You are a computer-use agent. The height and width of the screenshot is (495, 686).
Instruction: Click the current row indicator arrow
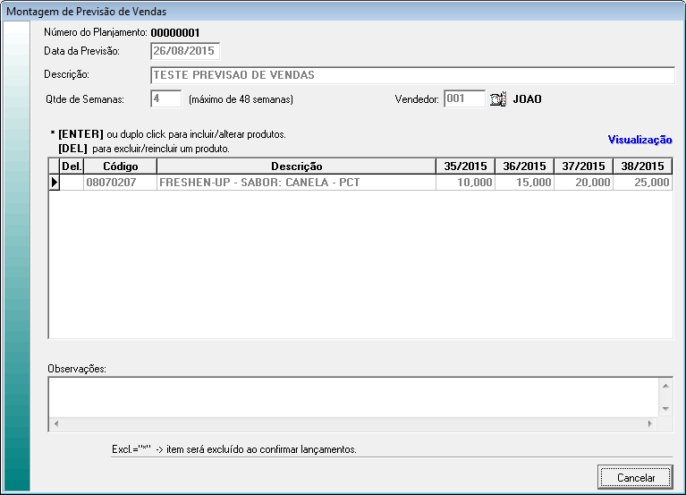tap(54, 182)
